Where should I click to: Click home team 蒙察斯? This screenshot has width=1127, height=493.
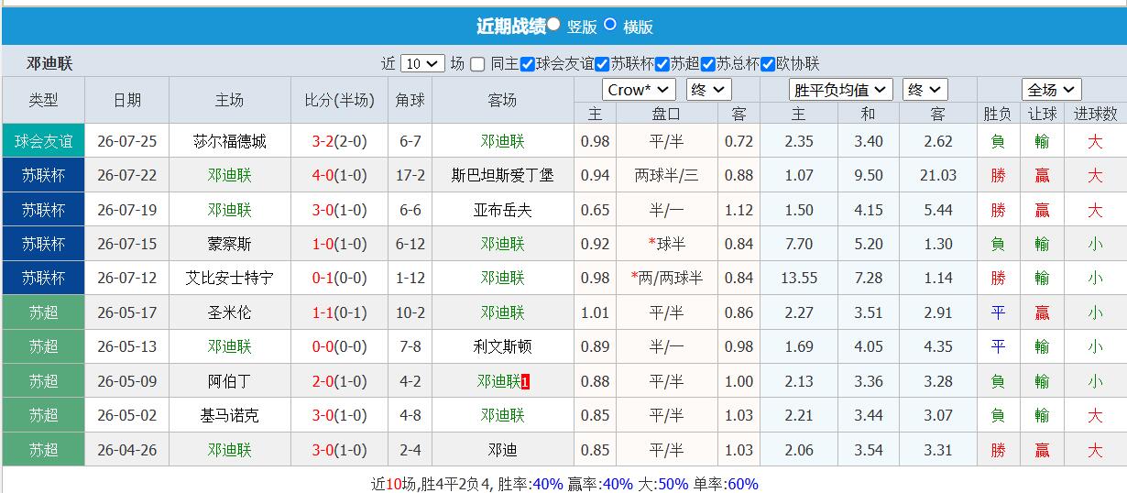(230, 244)
